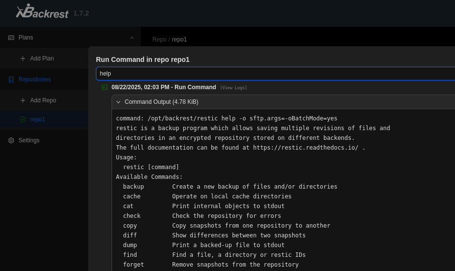Select the Plans menu label
Viewport: 455px width, 271px height.
pos(26,38)
